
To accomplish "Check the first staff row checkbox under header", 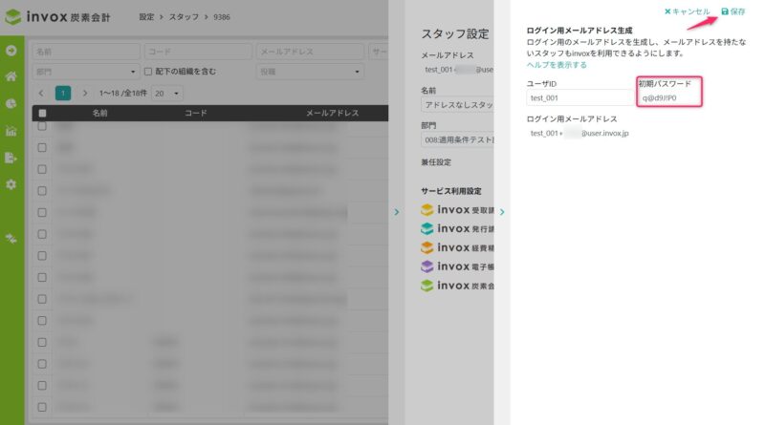I will [42, 126].
